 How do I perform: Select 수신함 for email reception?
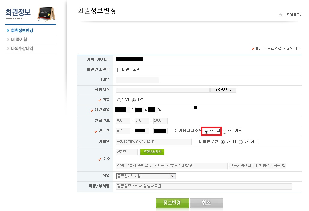click(223, 142)
